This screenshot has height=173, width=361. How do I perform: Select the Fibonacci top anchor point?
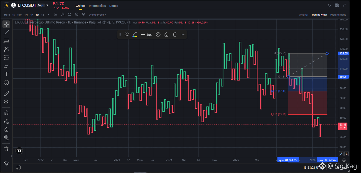point(327,53)
